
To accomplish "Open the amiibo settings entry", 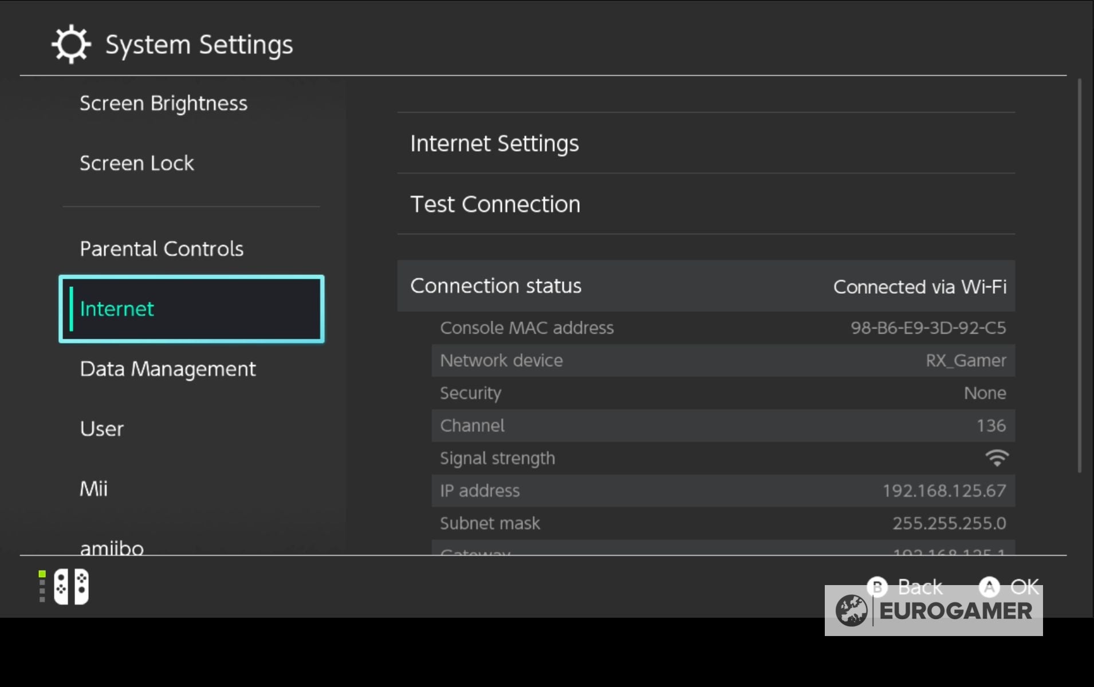I will click(x=112, y=547).
